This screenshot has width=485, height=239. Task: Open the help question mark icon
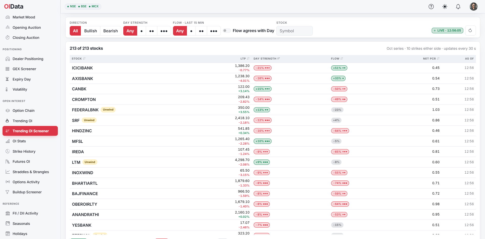point(431,7)
